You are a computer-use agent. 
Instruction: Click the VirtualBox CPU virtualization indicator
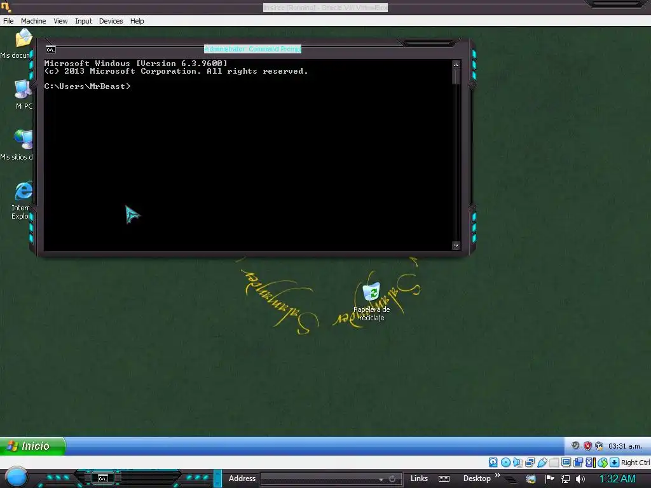pyautogui.click(x=591, y=463)
